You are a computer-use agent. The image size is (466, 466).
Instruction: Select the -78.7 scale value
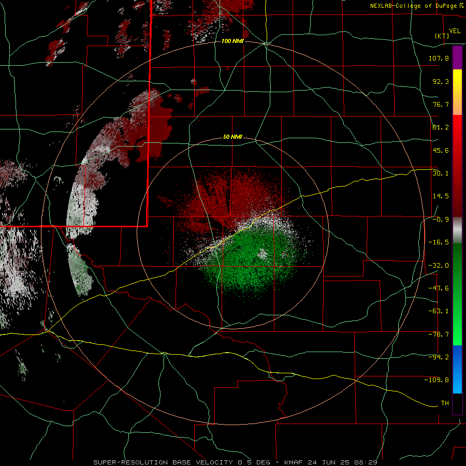click(439, 334)
